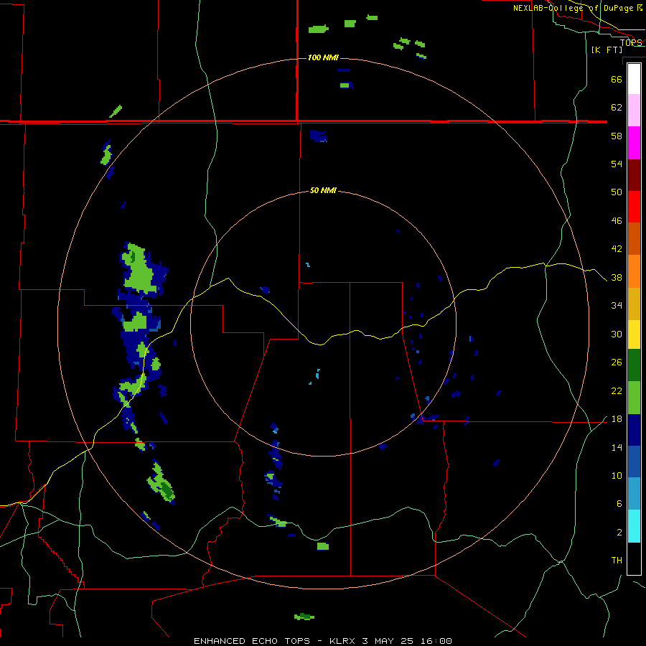Click the '58' legend value
The image size is (646, 646).
(x=617, y=136)
